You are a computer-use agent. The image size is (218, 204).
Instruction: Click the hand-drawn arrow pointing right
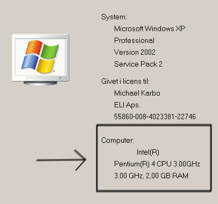point(61,160)
